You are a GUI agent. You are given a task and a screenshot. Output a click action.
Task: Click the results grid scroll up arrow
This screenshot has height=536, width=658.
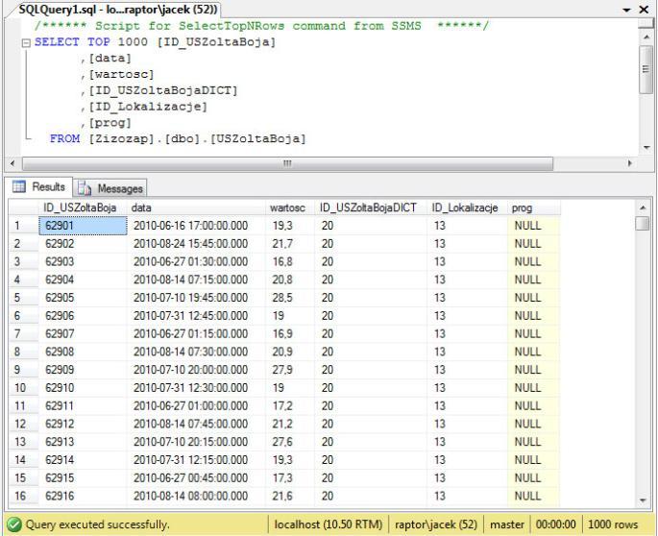coord(643,207)
